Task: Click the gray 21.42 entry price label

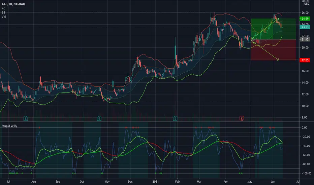Action: [305, 40]
